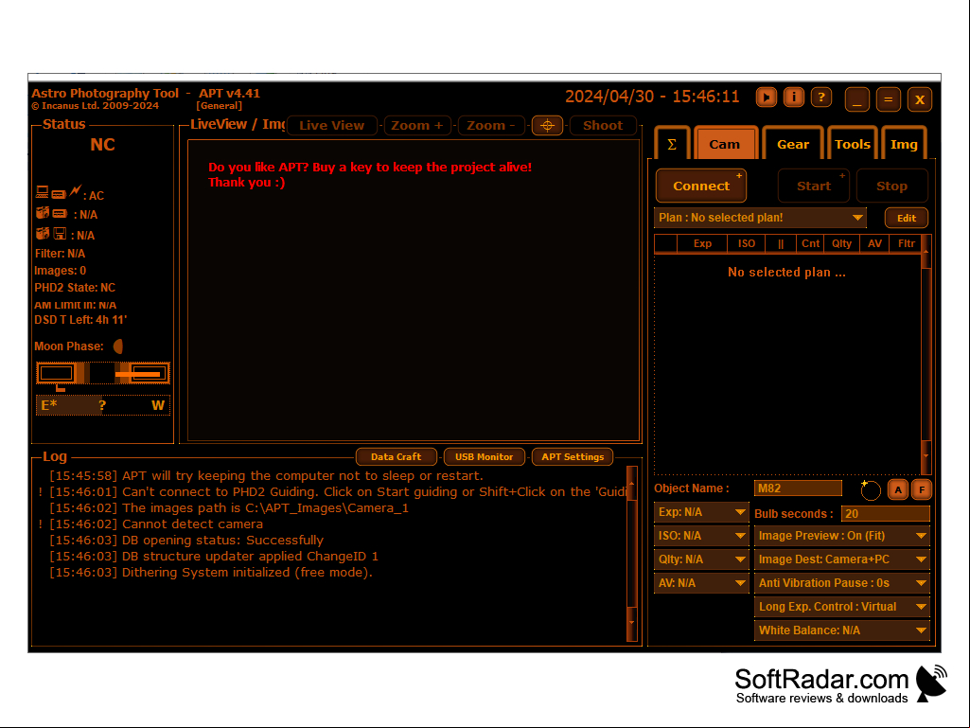Click 'Cannot detect camera' log entry
Viewport: 970px width, 728px height.
pos(156,524)
